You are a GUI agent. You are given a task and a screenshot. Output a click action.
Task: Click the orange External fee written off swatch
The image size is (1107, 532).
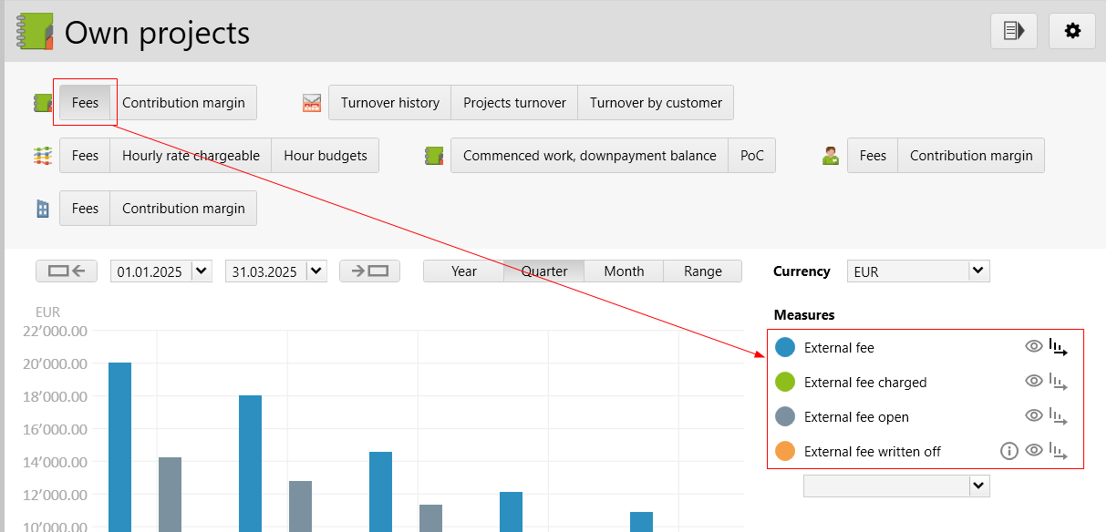785,451
